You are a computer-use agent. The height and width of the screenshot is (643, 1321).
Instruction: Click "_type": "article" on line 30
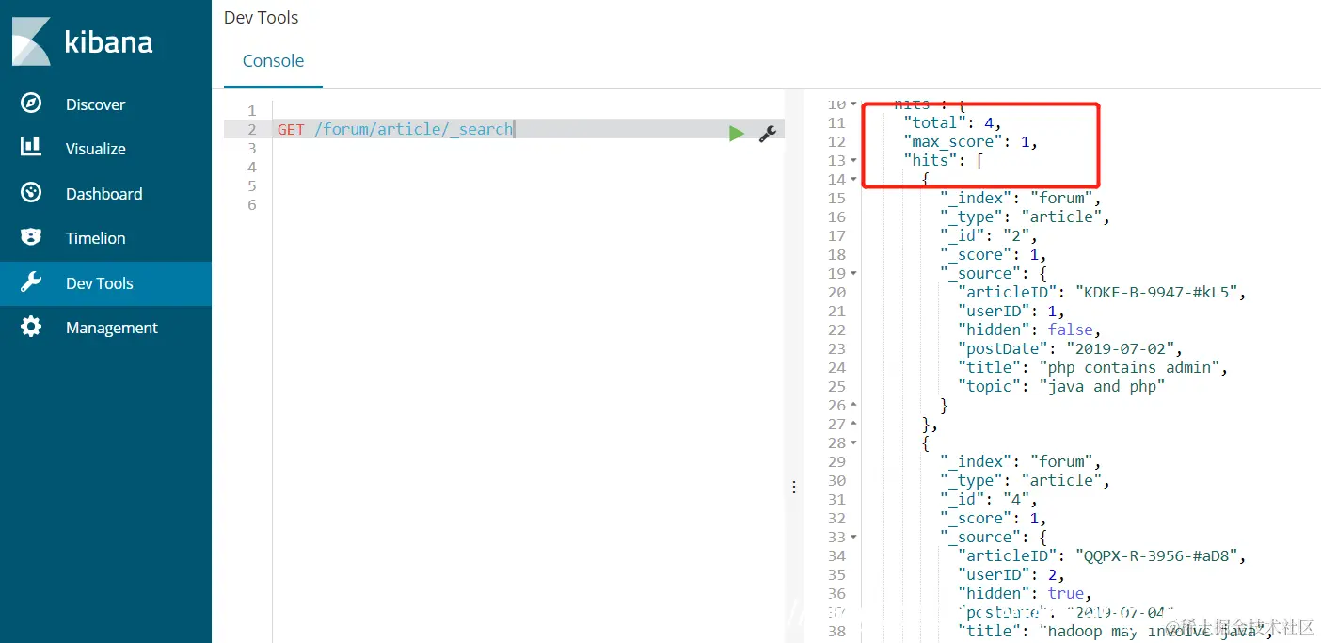1025,480
